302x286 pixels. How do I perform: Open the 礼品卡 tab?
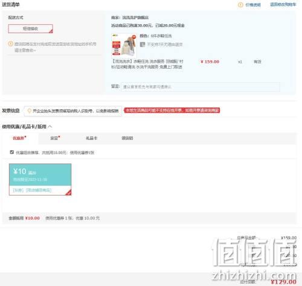click(x=92, y=138)
